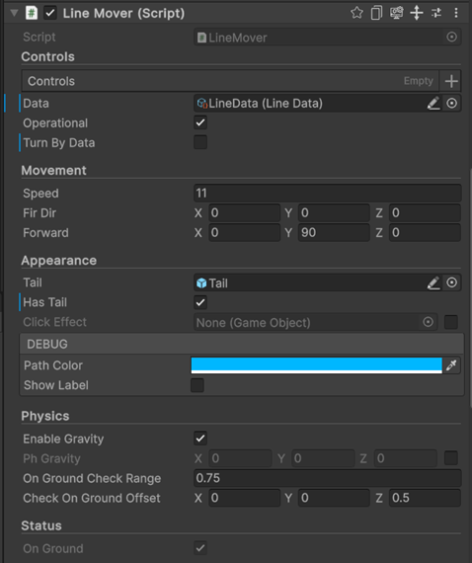Enable the Turn By Data checkbox
This screenshot has width=472, height=563.
[200, 142]
